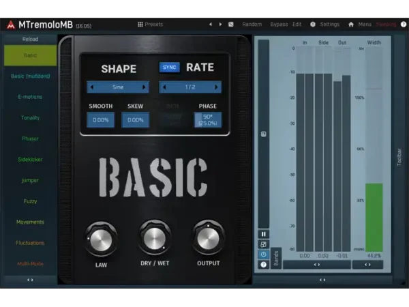The width and height of the screenshot is (409, 307).
Task: Select the Sidekicker device
Action: coord(30,160)
